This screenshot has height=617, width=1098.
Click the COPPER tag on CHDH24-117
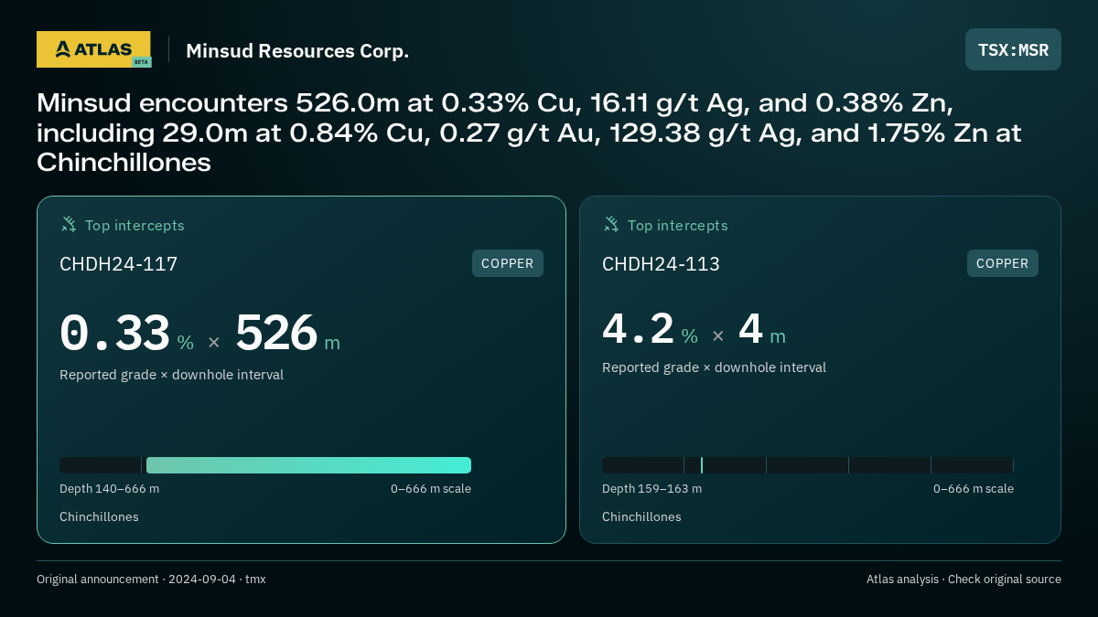pos(508,263)
